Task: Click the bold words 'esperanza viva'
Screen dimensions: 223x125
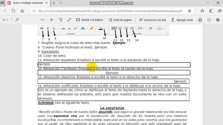Action: coord(65,116)
